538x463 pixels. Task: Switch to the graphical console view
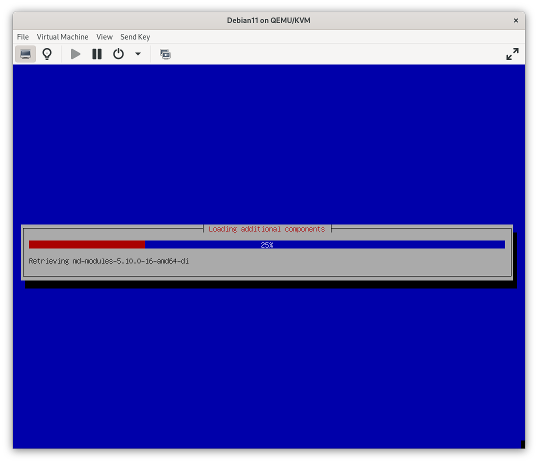[25, 53]
